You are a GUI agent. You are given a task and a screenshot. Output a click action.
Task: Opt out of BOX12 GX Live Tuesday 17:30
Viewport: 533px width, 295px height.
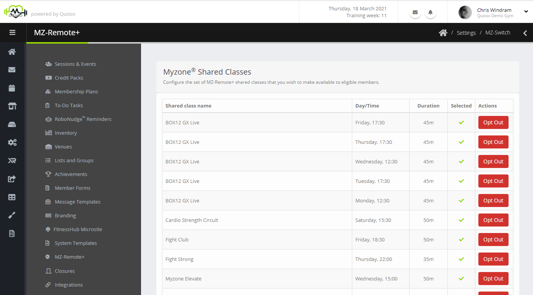(x=493, y=181)
